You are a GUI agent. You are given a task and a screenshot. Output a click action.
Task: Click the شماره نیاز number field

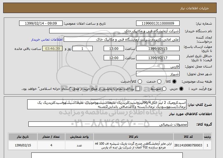tap(158, 23)
